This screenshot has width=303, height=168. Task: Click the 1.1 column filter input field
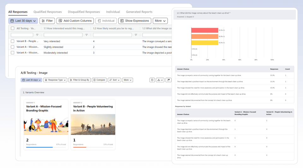63,35
